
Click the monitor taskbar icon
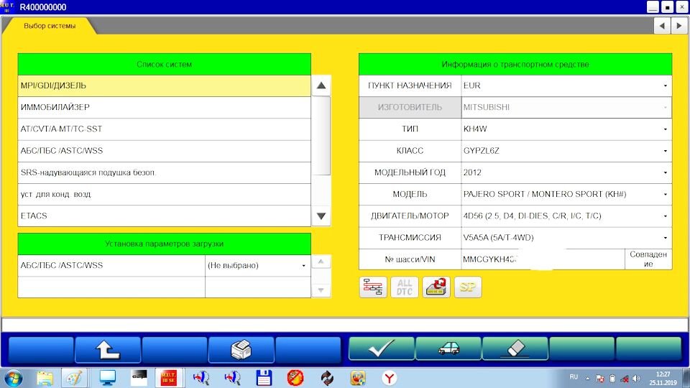107,378
